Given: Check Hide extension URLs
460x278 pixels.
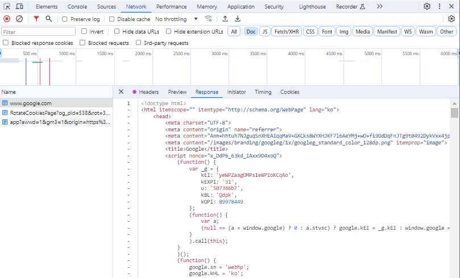Looking at the screenshot, I should [168, 31].
